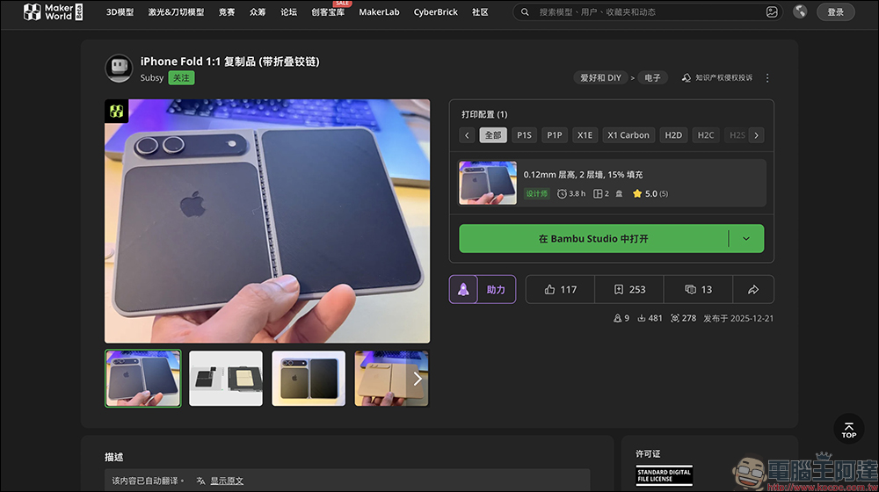Screen dimensions: 879x492
Task: Select the second thumbnail of print plates
Action: [226, 379]
